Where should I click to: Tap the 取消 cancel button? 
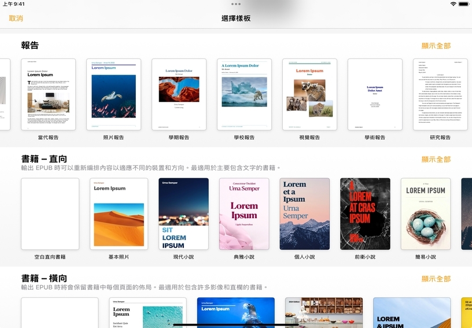(x=16, y=19)
